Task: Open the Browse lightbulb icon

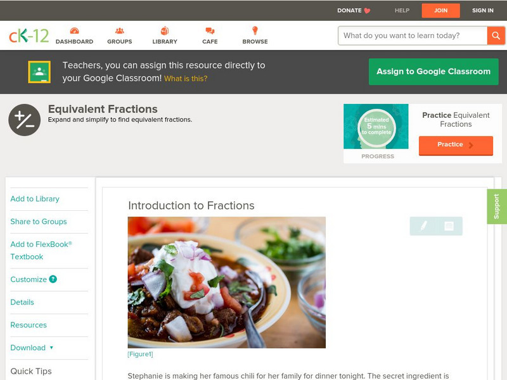Action: [x=255, y=30]
